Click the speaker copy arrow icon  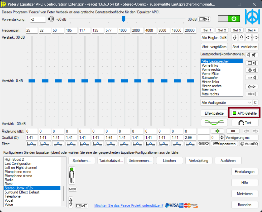click(252, 87)
